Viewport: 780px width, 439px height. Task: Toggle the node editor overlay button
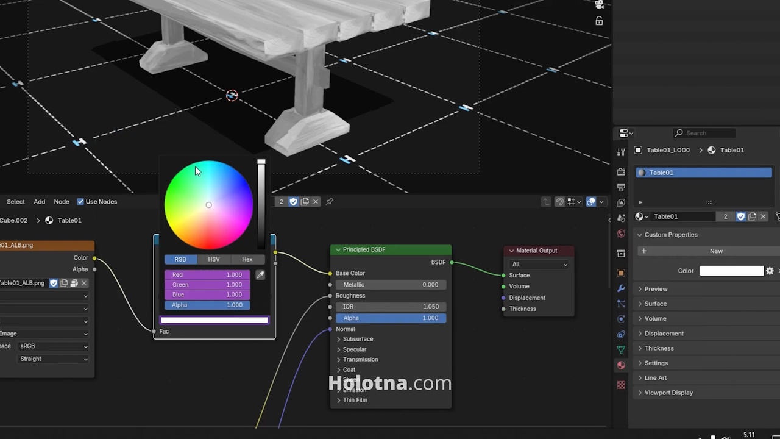pyautogui.click(x=590, y=202)
